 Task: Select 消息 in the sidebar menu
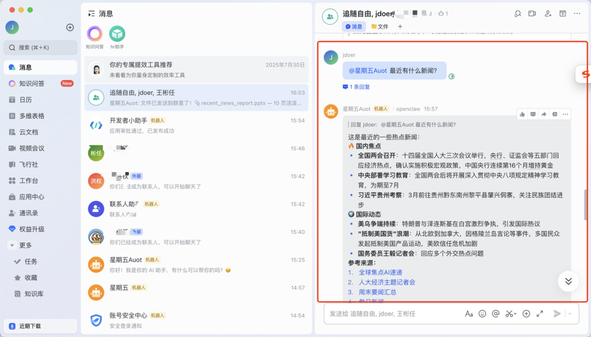tap(24, 67)
